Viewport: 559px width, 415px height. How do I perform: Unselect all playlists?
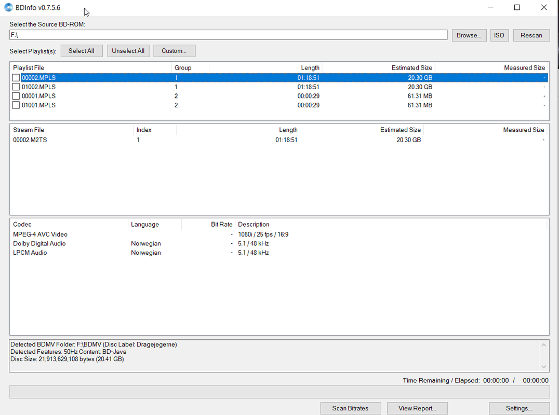coord(128,51)
